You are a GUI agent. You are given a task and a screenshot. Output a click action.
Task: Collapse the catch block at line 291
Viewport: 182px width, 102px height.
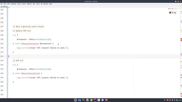8,44
